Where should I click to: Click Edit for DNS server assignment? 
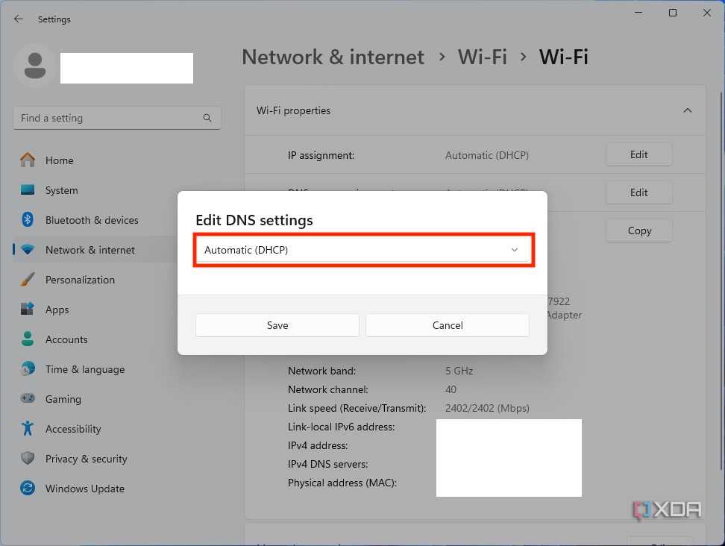[x=639, y=192]
